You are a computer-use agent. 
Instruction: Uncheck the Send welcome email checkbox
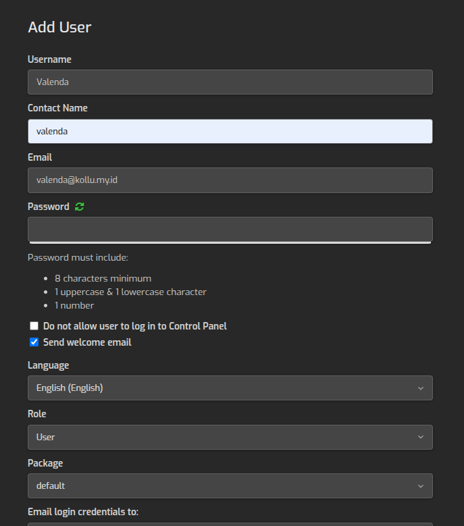point(34,342)
